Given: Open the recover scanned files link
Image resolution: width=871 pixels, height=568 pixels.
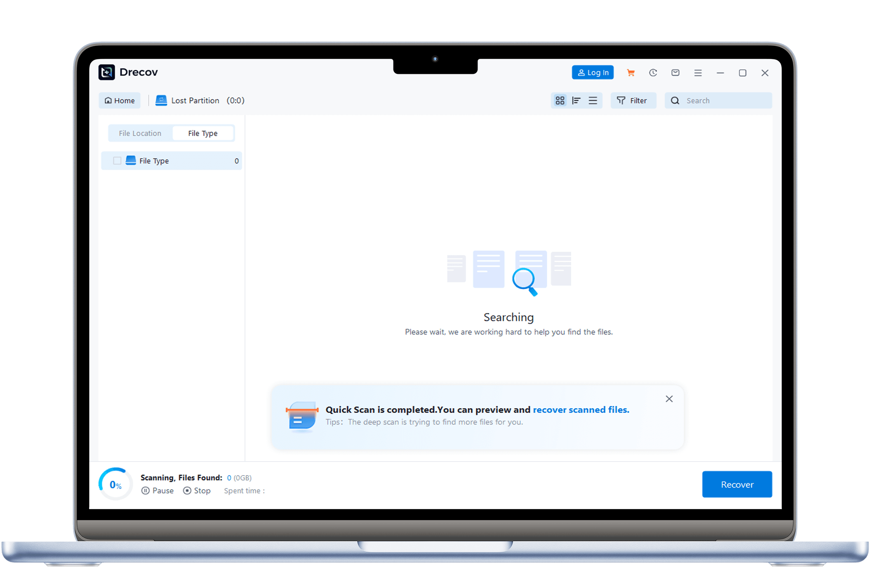Looking at the screenshot, I should [x=581, y=410].
